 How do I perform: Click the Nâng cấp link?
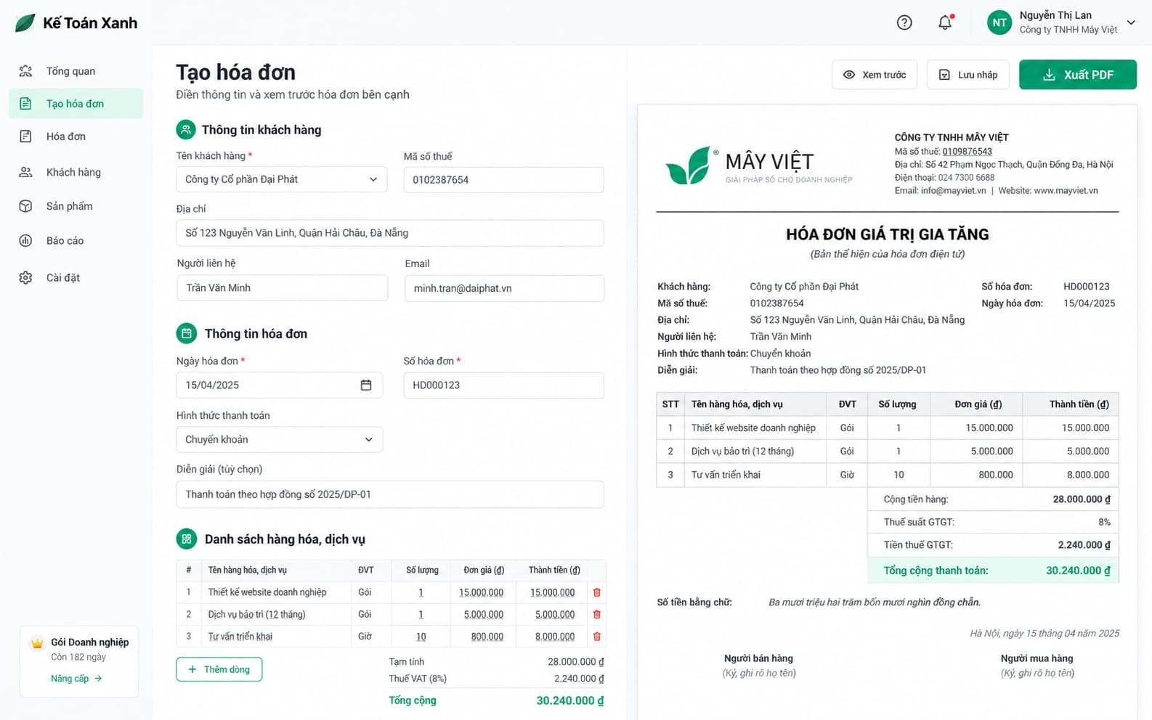[x=76, y=679]
